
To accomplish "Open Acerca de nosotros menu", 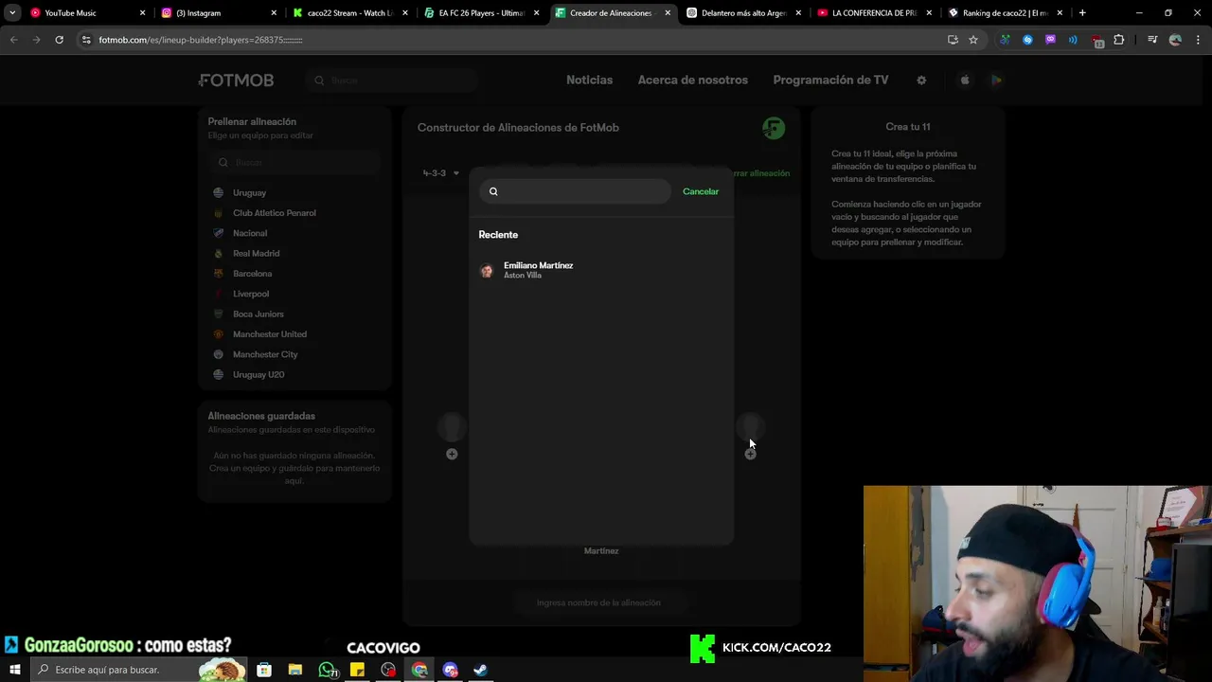I will click(x=693, y=81).
